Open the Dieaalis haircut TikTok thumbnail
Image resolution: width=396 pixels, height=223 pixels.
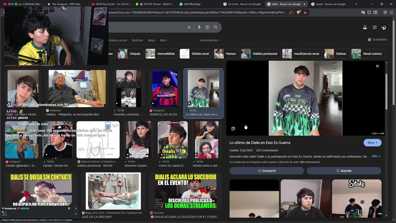173,140
